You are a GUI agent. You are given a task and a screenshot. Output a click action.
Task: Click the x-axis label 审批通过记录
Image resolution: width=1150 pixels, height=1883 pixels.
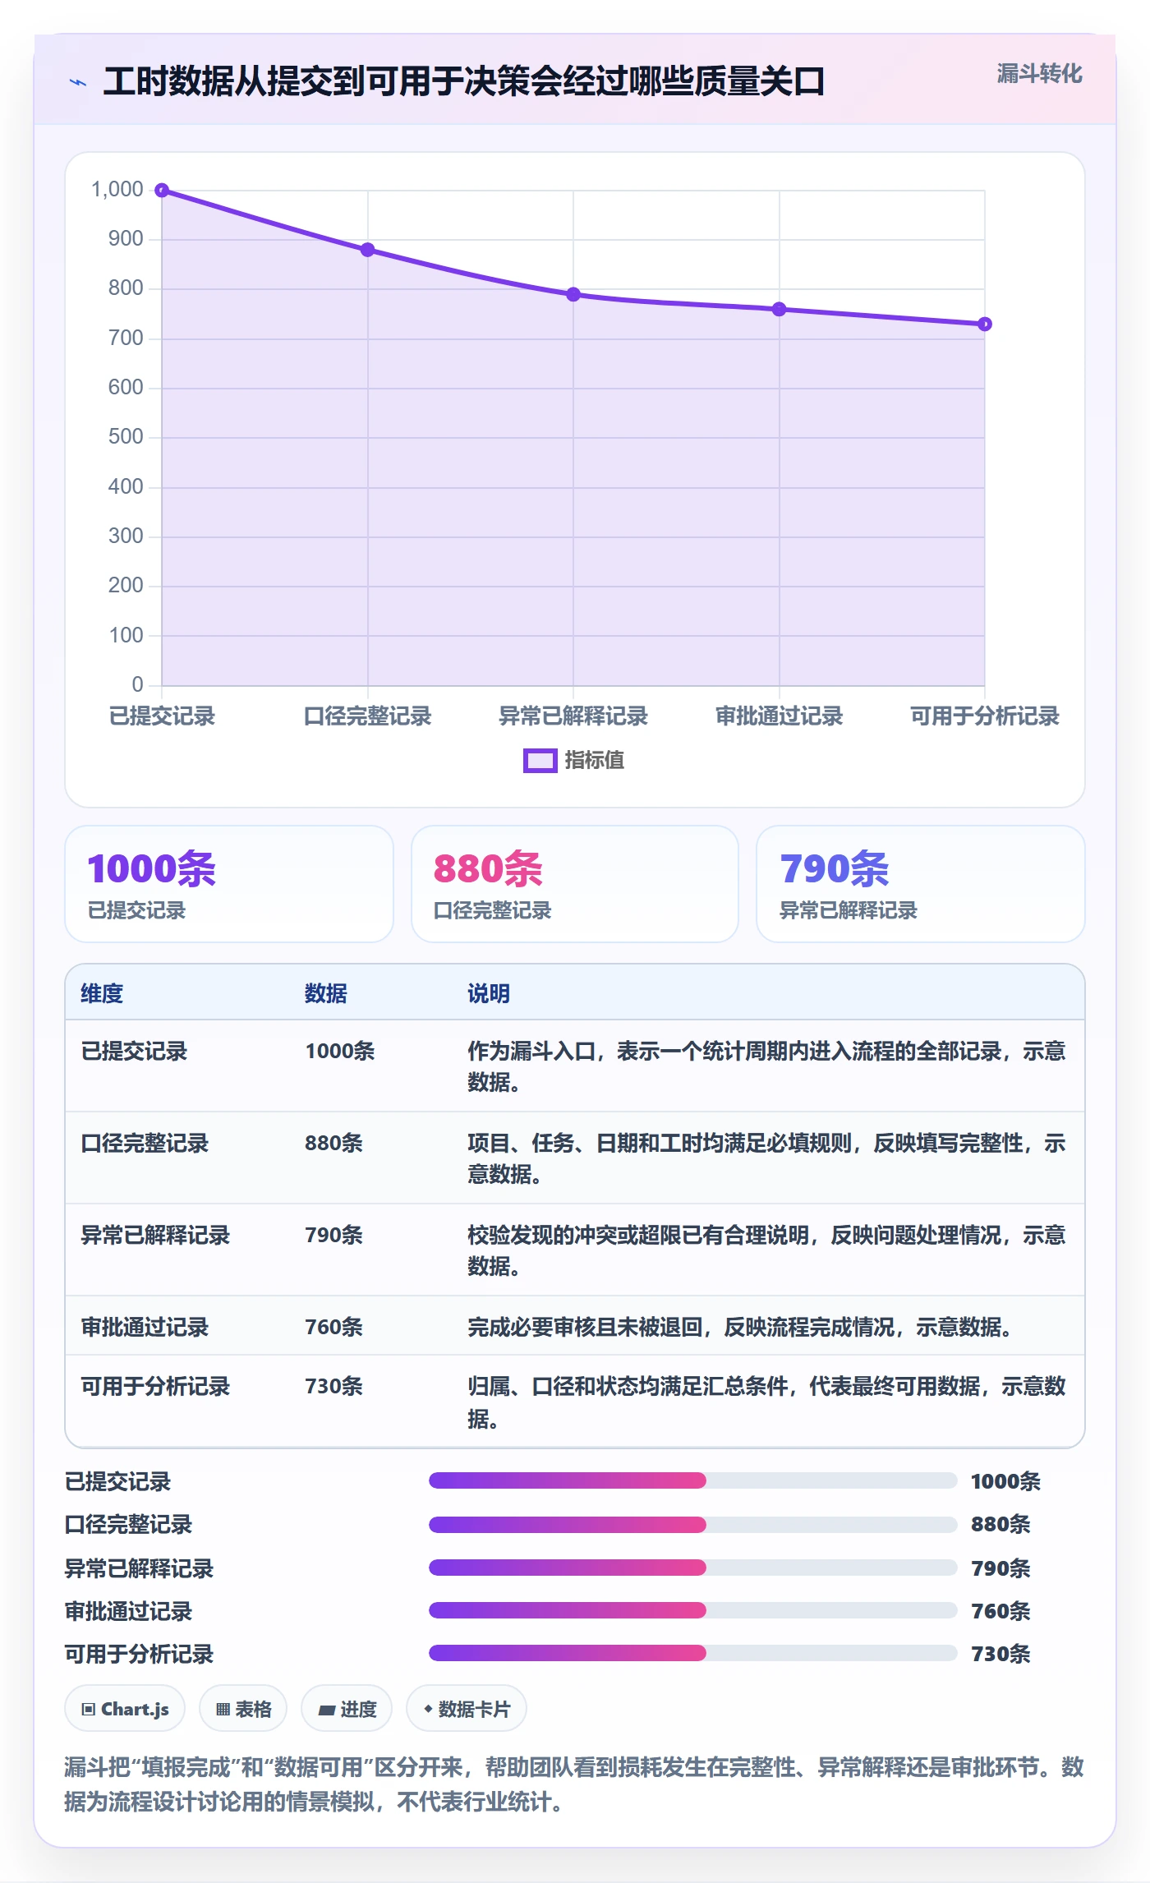[x=780, y=716]
